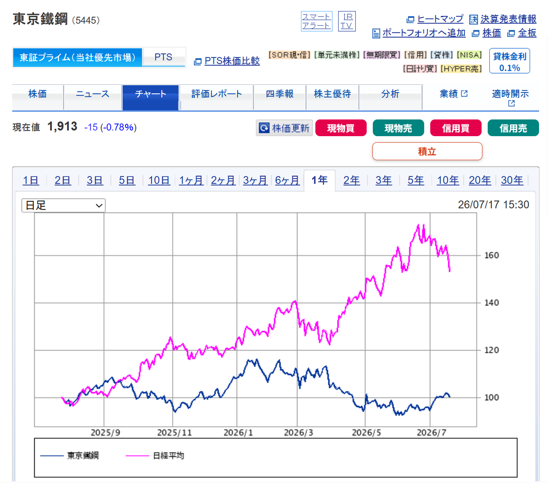Click the [NISA] tag label
Image resolution: width=548 pixels, height=483 pixels.
tap(470, 55)
